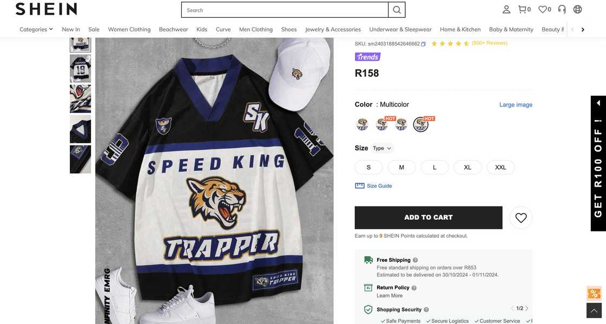Open the shopping cart icon
606x324 pixels.
tap(523, 9)
